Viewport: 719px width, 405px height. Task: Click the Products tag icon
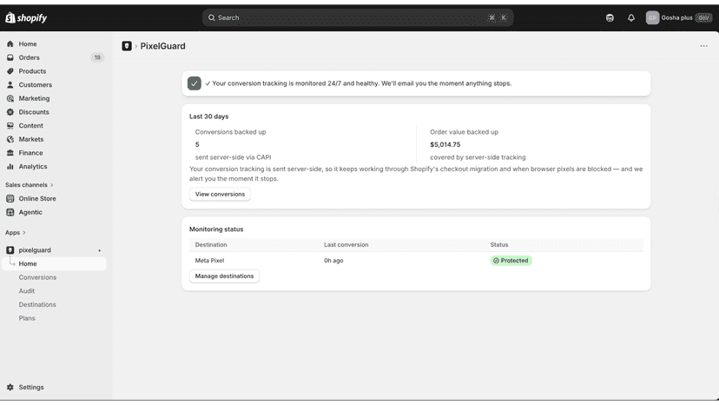(10, 71)
